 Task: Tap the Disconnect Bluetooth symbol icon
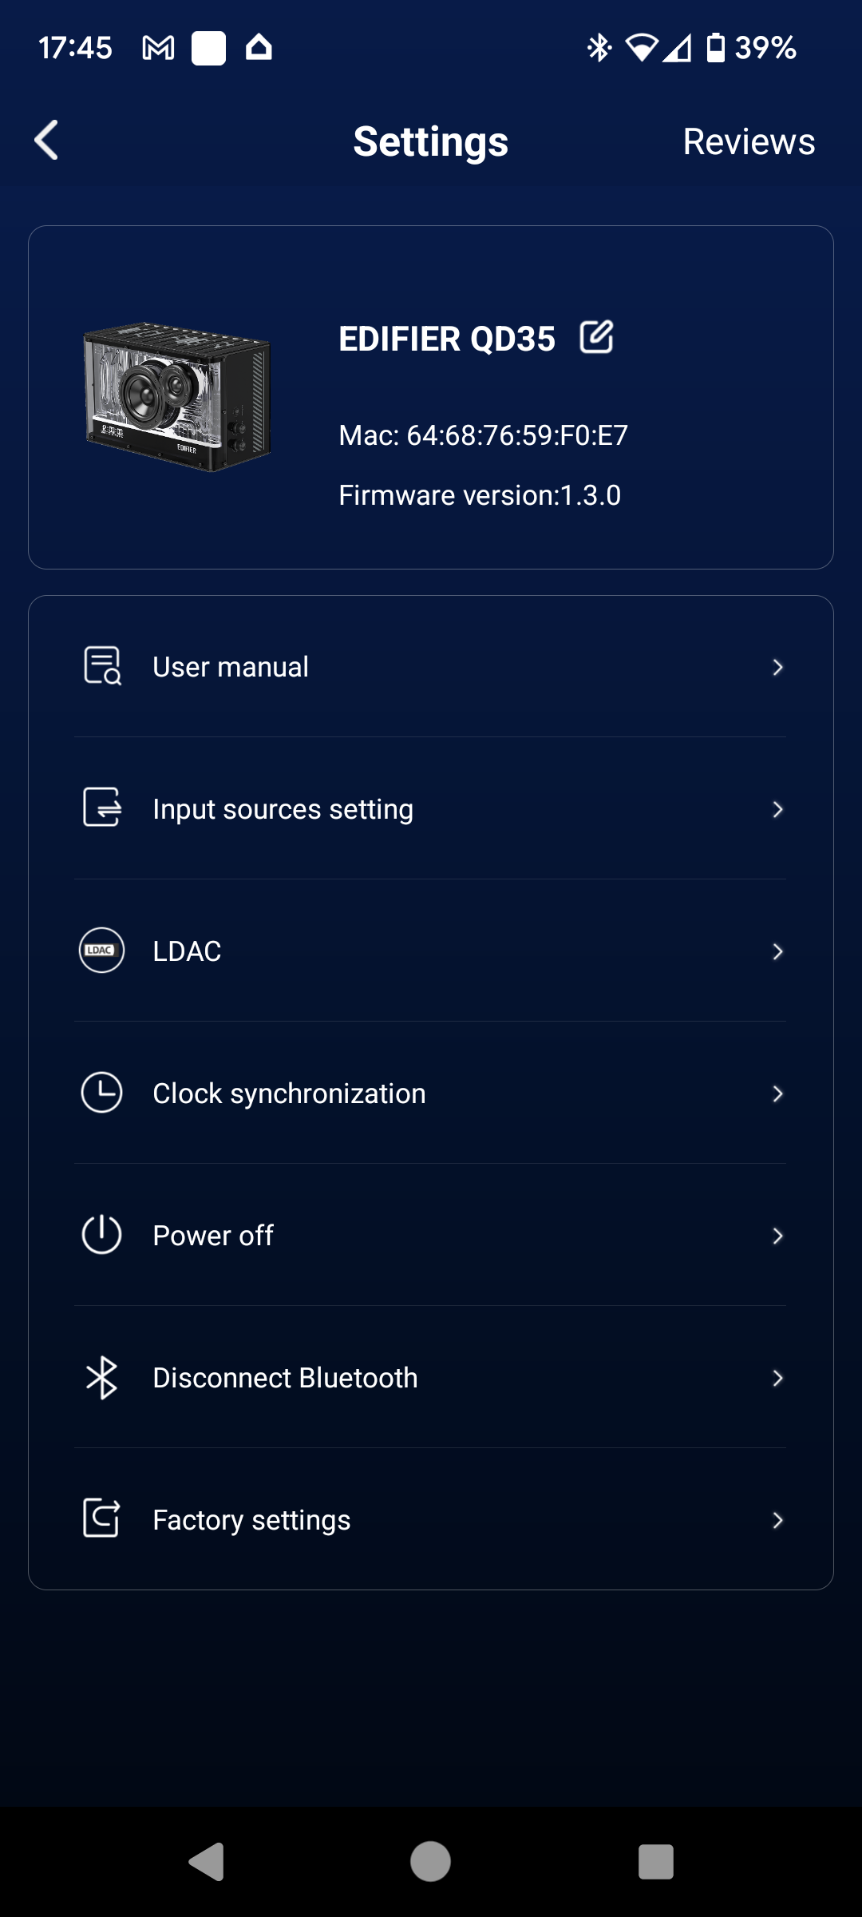(102, 1377)
